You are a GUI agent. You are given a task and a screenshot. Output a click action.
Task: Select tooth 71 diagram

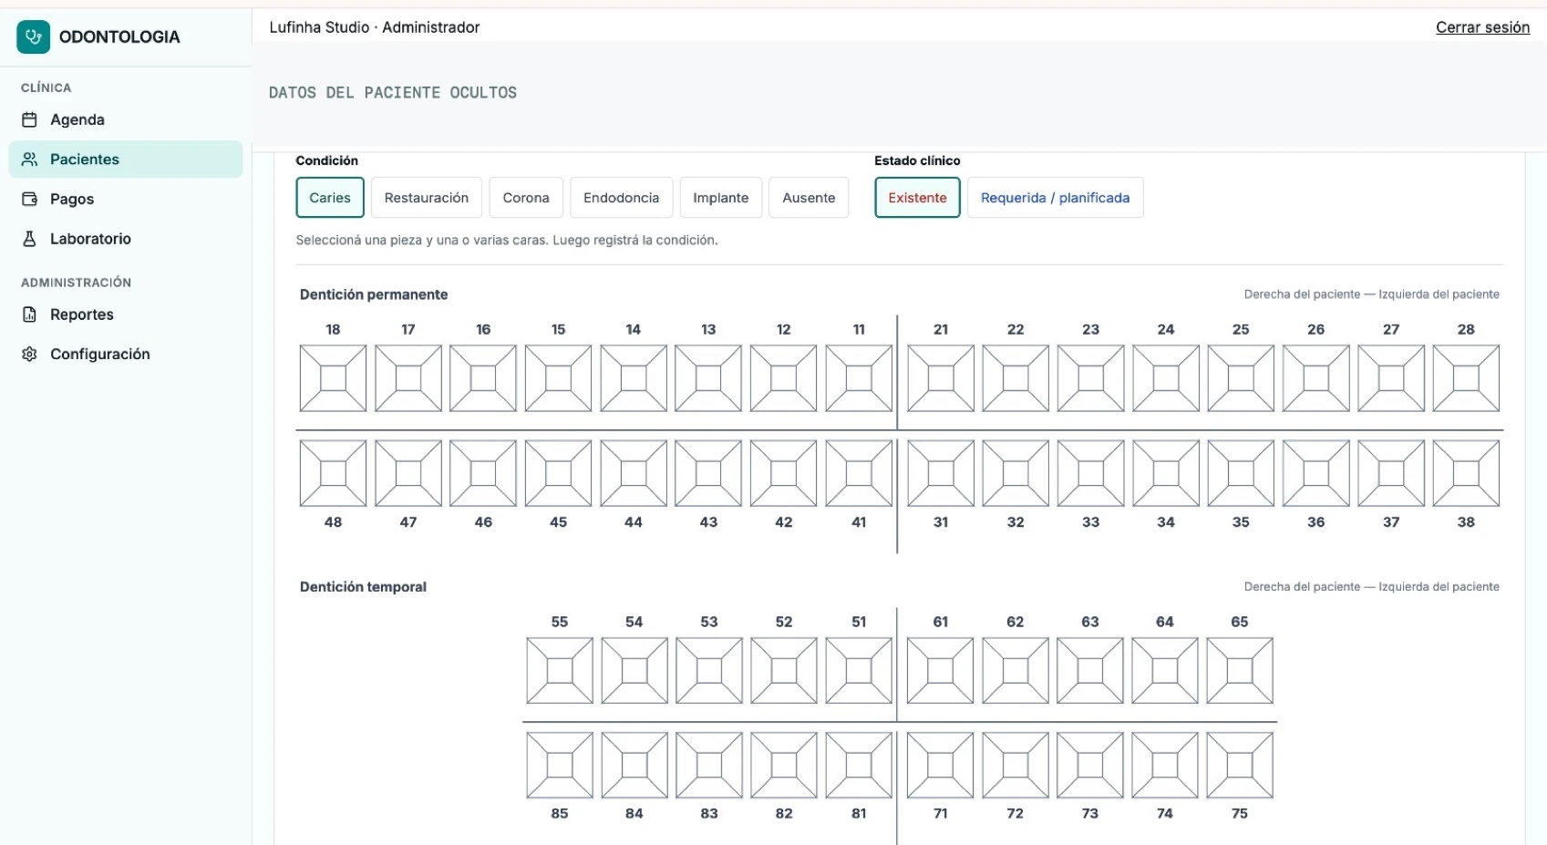click(x=941, y=765)
